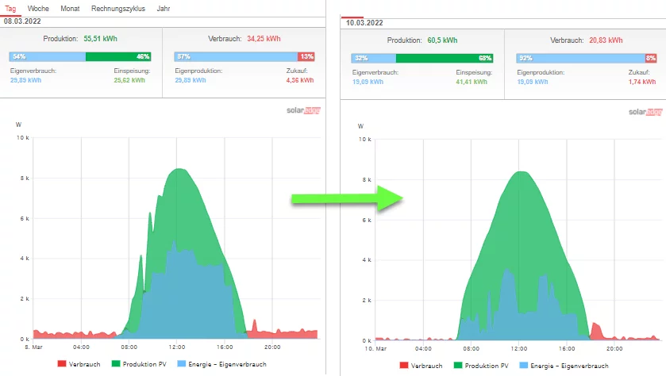Hide Verbrauch series in right chart legend

(422, 366)
